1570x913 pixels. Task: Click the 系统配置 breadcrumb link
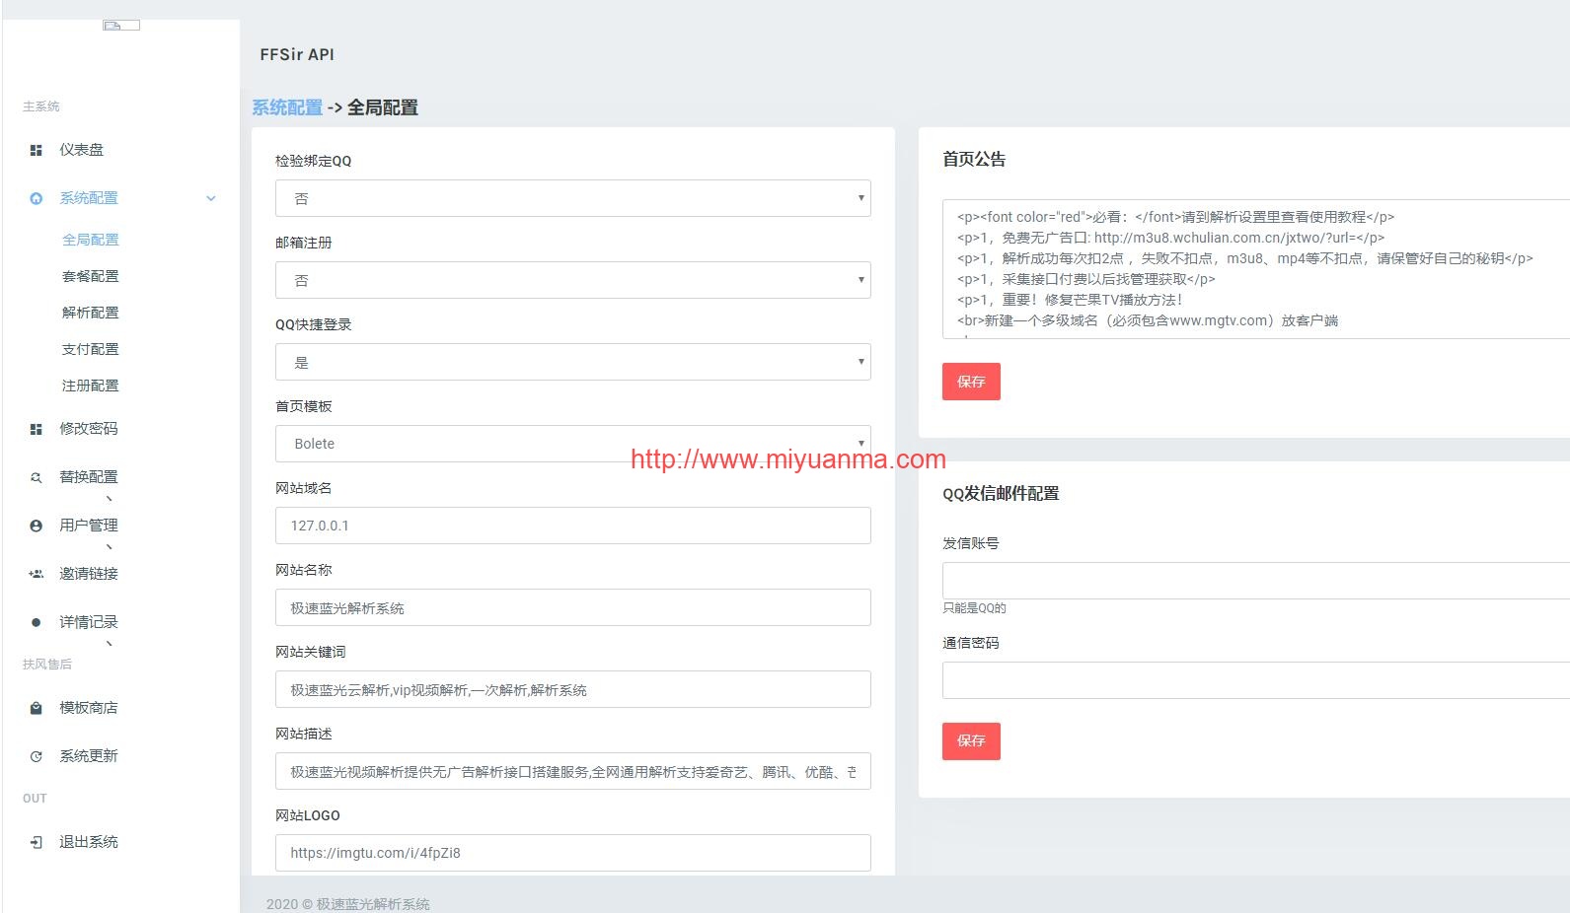click(x=287, y=107)
